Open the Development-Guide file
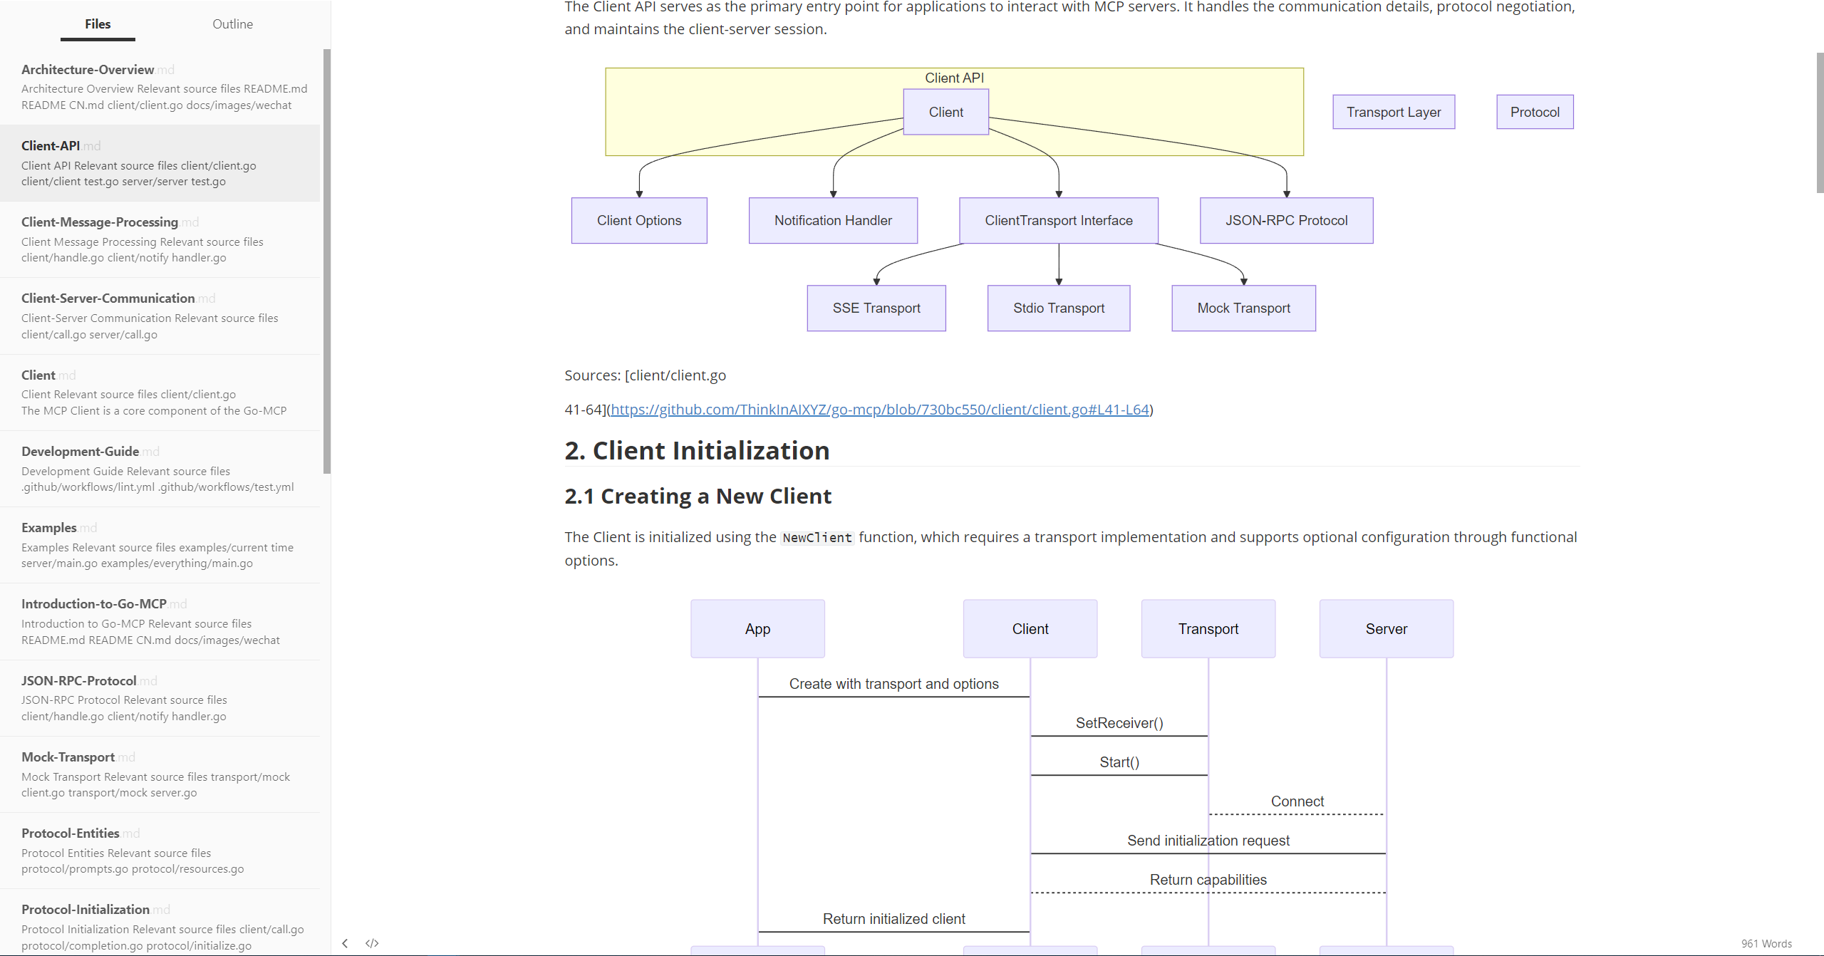 [160, 469]
